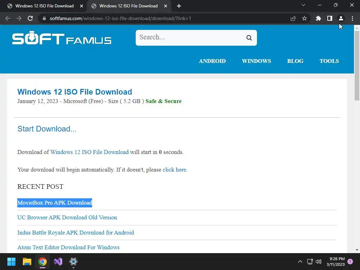Image resolution: width=360 pixels, height=270 pixels.
Task: Open the Windows Start menu
Action: click(11, 262)
